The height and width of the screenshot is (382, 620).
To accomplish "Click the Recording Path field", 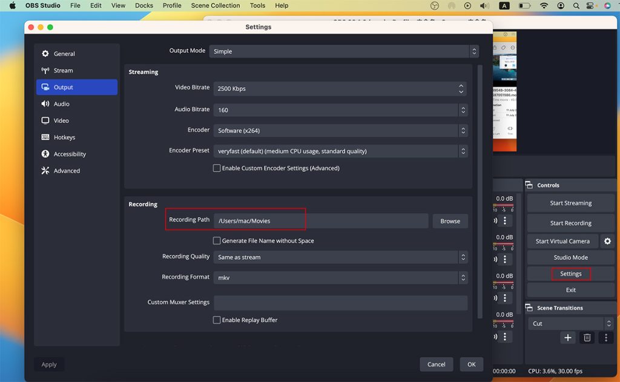I will [x=321, y=221].
